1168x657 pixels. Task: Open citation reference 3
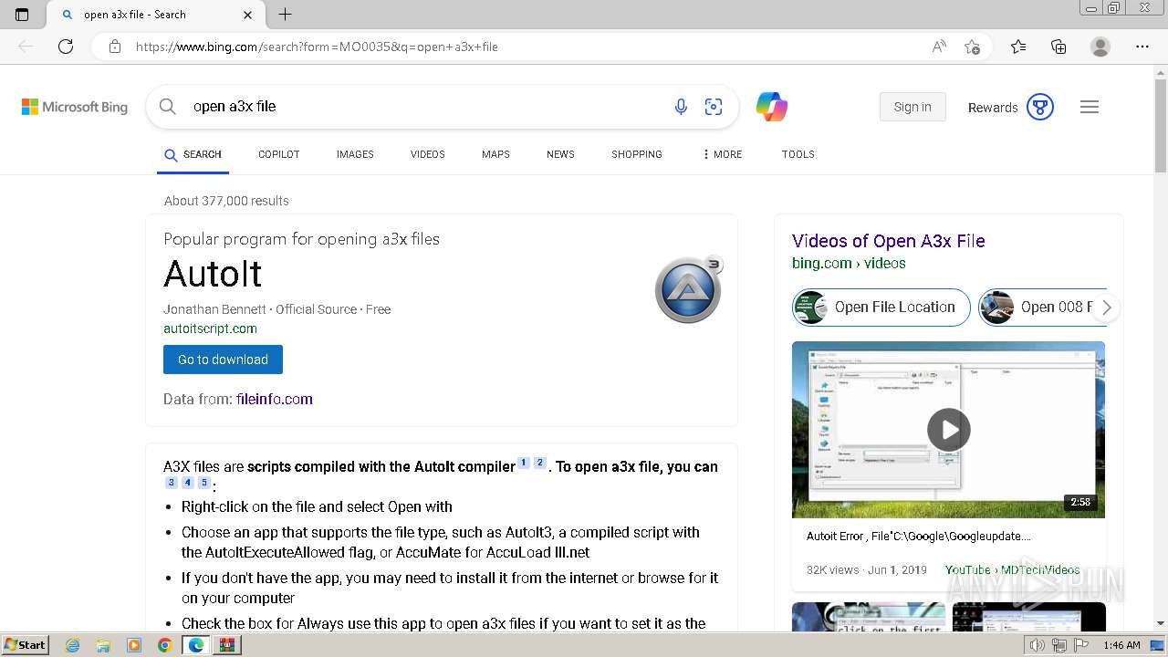click(172, 483)
